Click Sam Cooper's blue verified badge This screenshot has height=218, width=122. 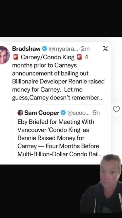63,113
